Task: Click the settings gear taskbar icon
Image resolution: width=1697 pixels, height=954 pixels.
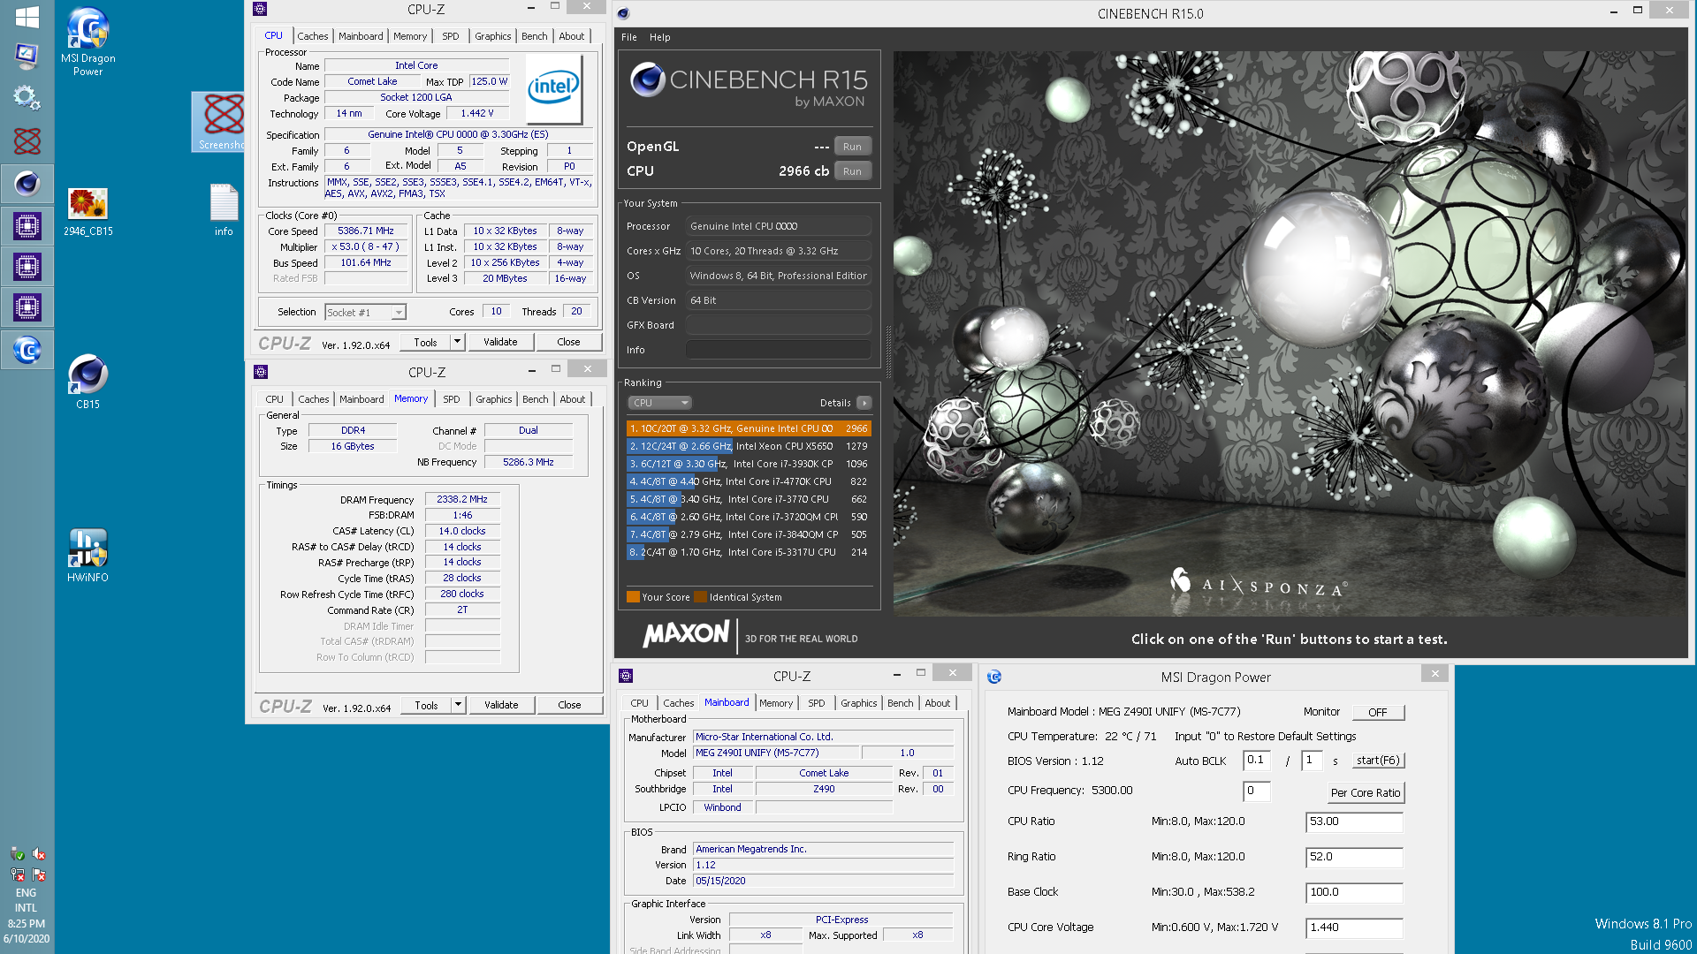Action: pyautogui.click(x=27, y=97)
